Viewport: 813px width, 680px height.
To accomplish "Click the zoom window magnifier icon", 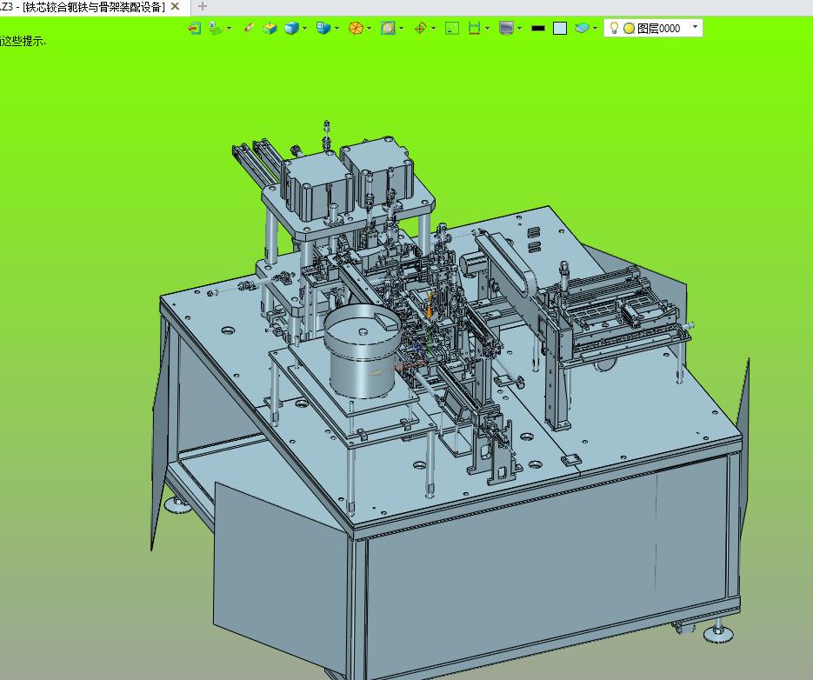I will [x=388, y=28].
